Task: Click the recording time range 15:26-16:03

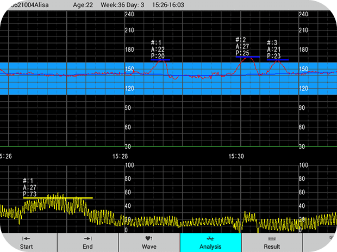Action: [x=168, y=5]
